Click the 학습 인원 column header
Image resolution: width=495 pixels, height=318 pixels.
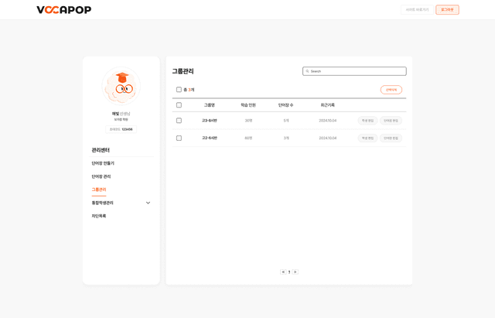[248, 105]
